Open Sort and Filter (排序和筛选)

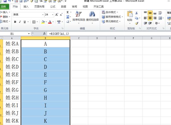tap(79, 17)
